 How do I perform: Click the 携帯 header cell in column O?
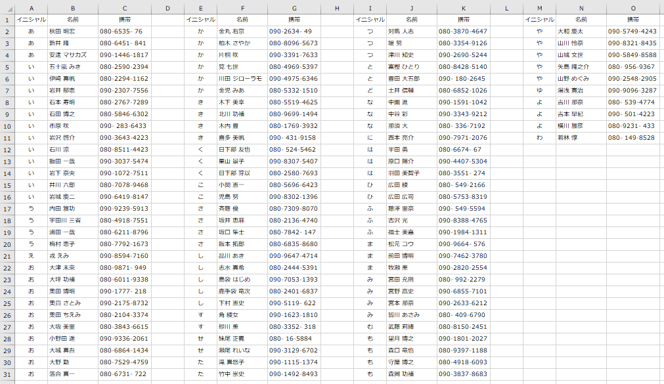[634, 20]
